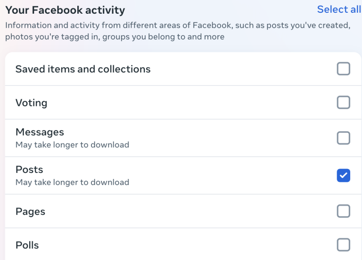The width and height of the screenshot is (362, 260).
Task: Click the description line mentioning photos you're tagged in
Action: click(x=115, y=36)
